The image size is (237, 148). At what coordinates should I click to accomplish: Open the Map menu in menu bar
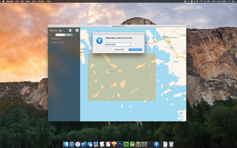(x=28, y=1)
